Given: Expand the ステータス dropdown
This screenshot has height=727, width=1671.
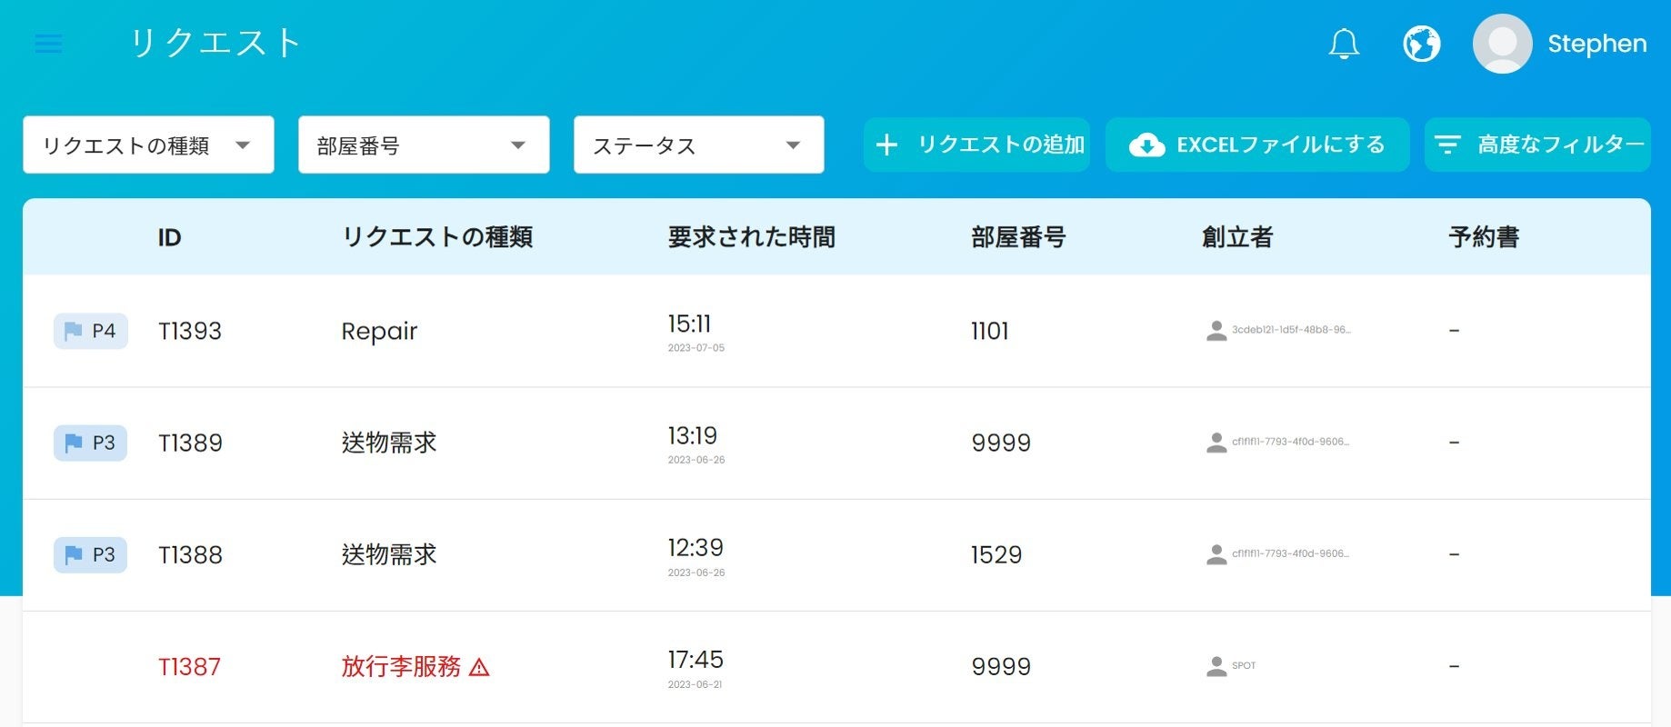Looking at the screenshot, I should pos(698,144).
